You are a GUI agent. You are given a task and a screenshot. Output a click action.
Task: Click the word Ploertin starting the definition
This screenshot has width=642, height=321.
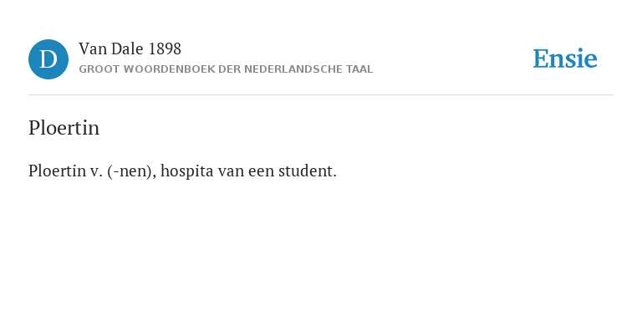click(57, 171)
